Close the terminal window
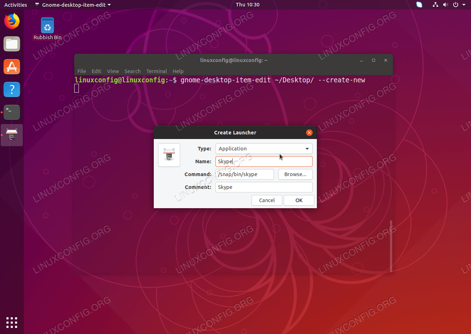 (x=386, y=61)
